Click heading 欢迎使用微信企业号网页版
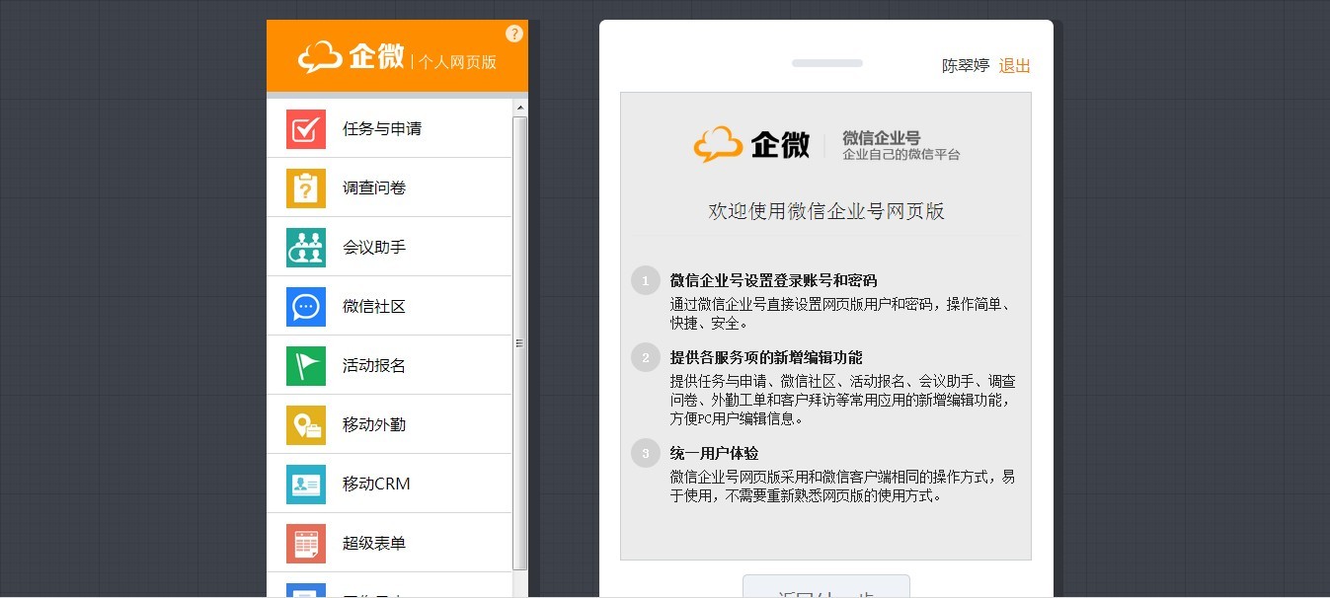1330x598 pixels. [826, 211]
